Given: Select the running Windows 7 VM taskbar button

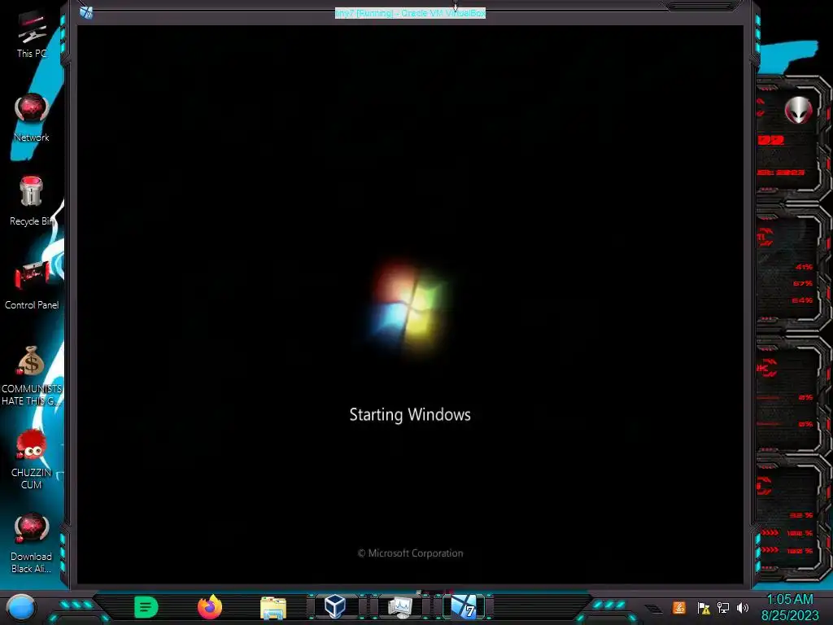Looking at the screenshot, I should (x=464, y=606).
